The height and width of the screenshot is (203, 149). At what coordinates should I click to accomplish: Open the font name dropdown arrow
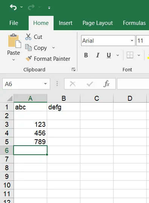coord(132,41)
